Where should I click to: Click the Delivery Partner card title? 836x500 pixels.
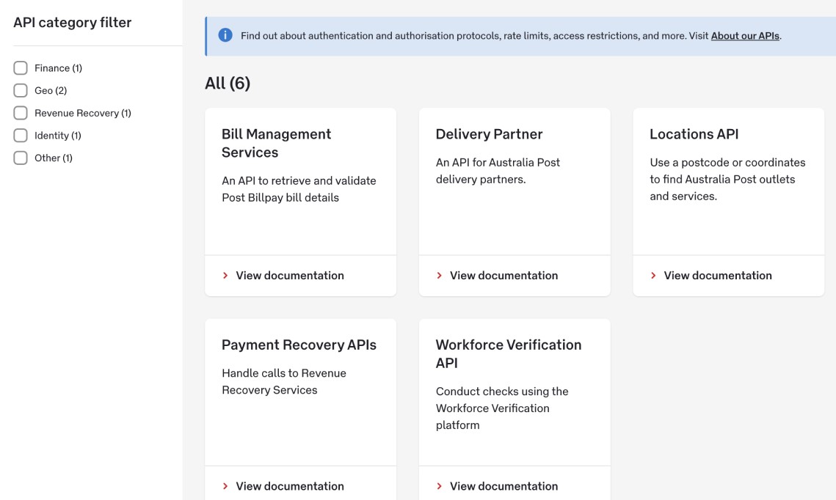pyautogui.click(x=489, y=134)
